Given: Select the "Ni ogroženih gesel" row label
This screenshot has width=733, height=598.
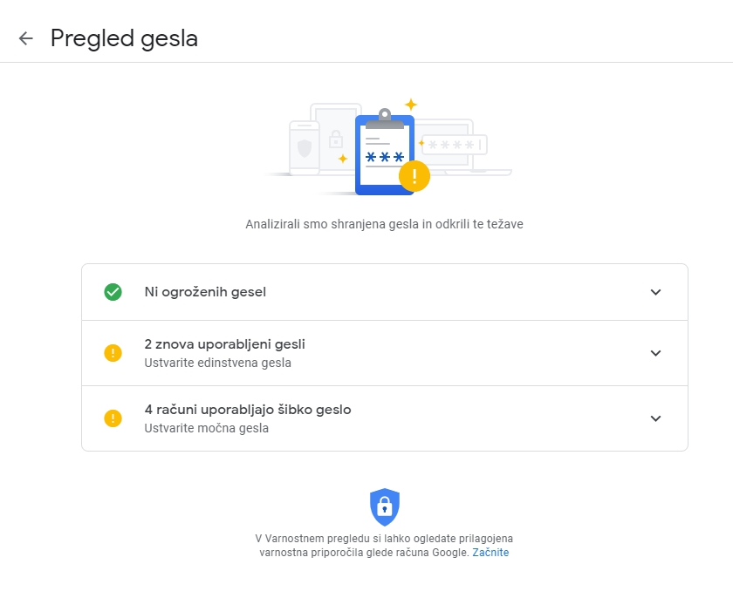Looking at the screenshot, I should 205,292.
